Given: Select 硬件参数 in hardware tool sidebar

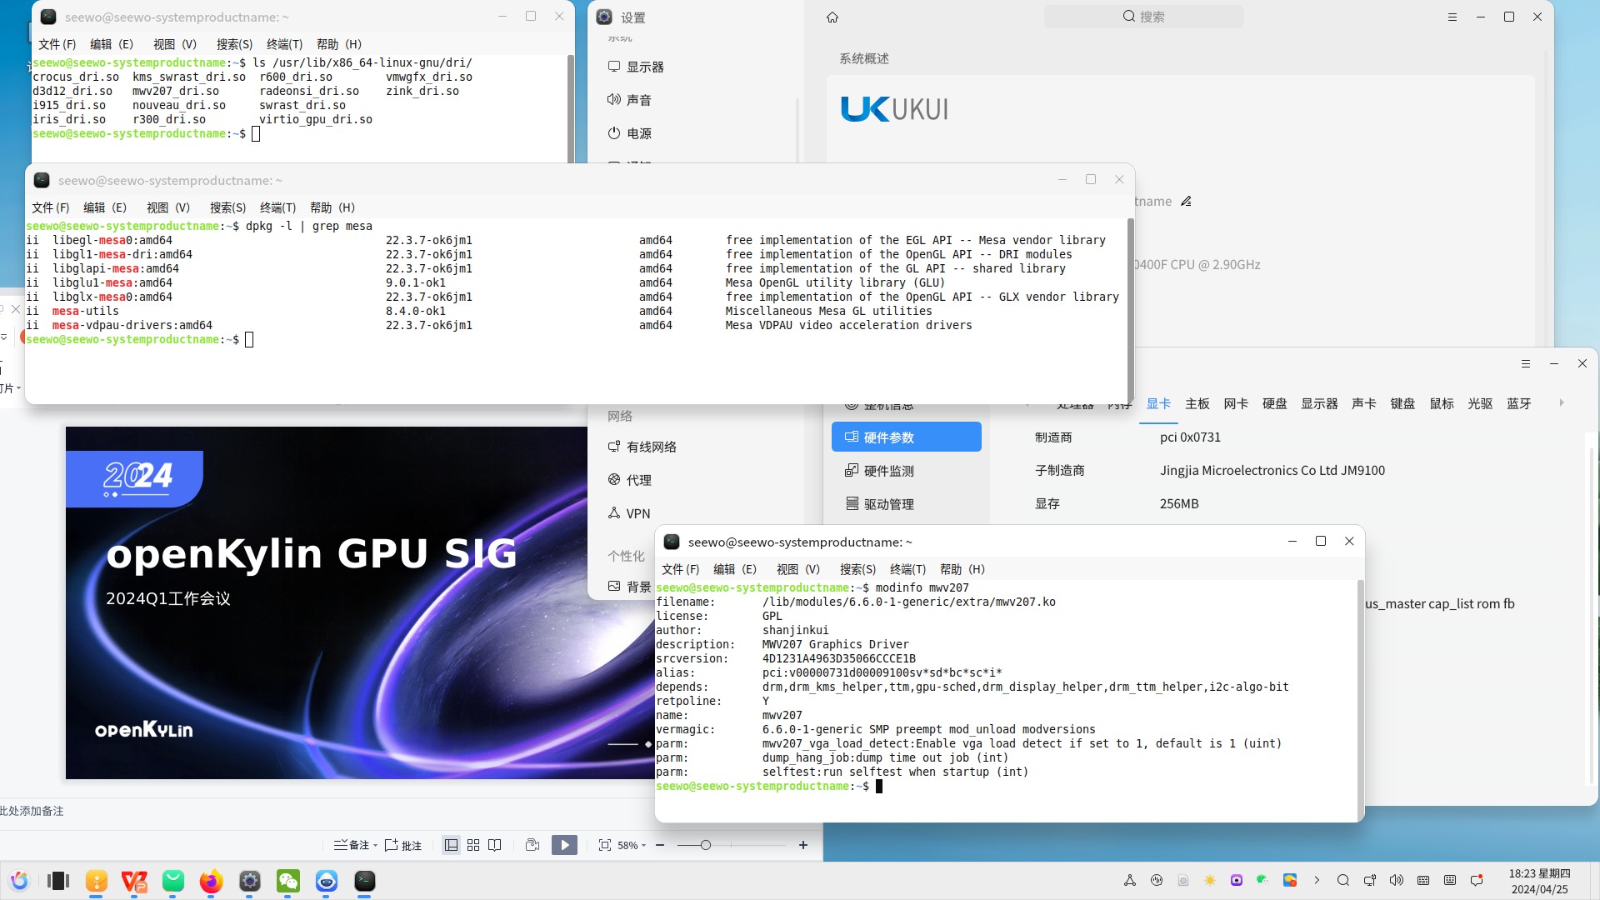Looking at the screenshot, I should [x=906, y=437].
